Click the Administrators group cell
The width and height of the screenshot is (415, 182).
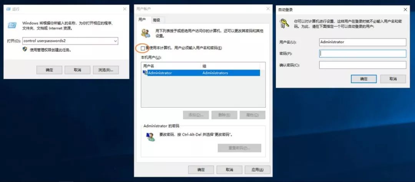[x=215, y=73]
